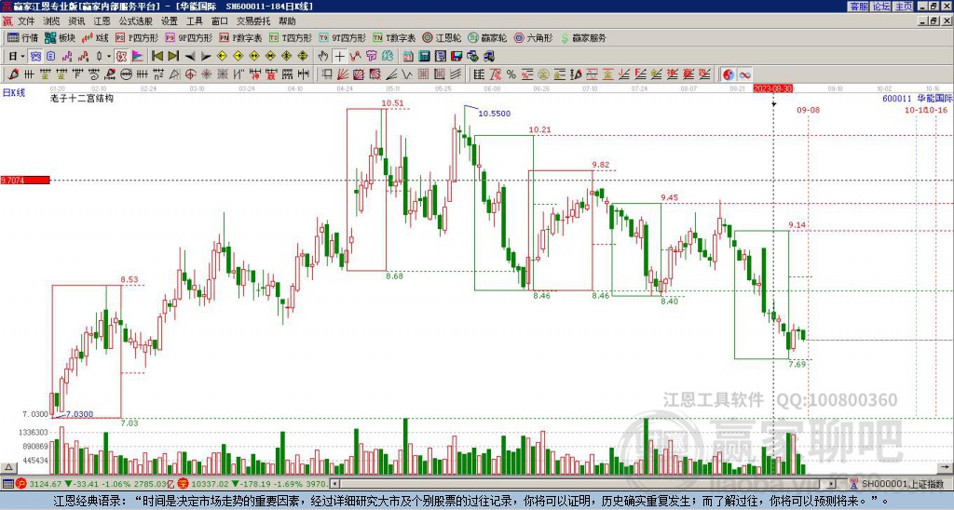The width and height of the screenshot is (954, 510).
Task: Jump to first bar with the green skip-back icon
Action: [x=157, y=56]
